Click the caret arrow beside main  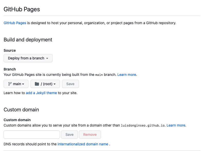(x=23, y=84)
